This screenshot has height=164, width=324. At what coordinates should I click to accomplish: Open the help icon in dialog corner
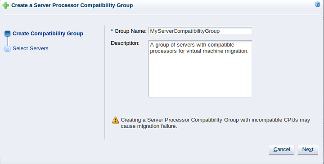(317, 4)
